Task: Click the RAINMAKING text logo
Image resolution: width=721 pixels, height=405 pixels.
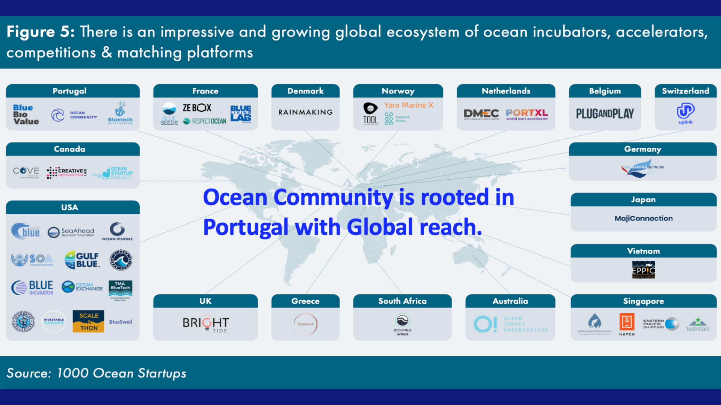Action: click(x=305, y=112)
